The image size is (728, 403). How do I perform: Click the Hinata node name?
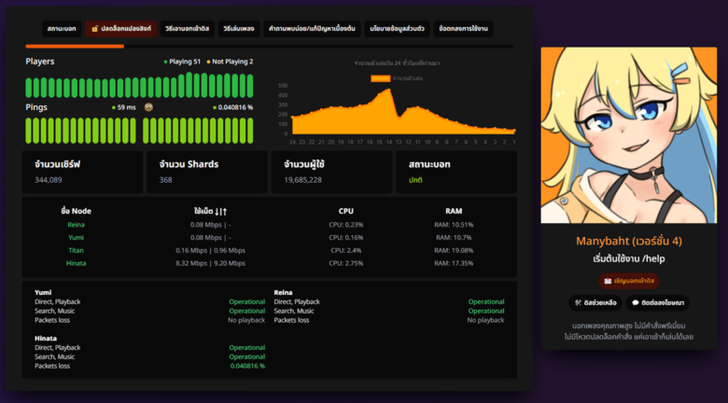click(x=76, y=264)
